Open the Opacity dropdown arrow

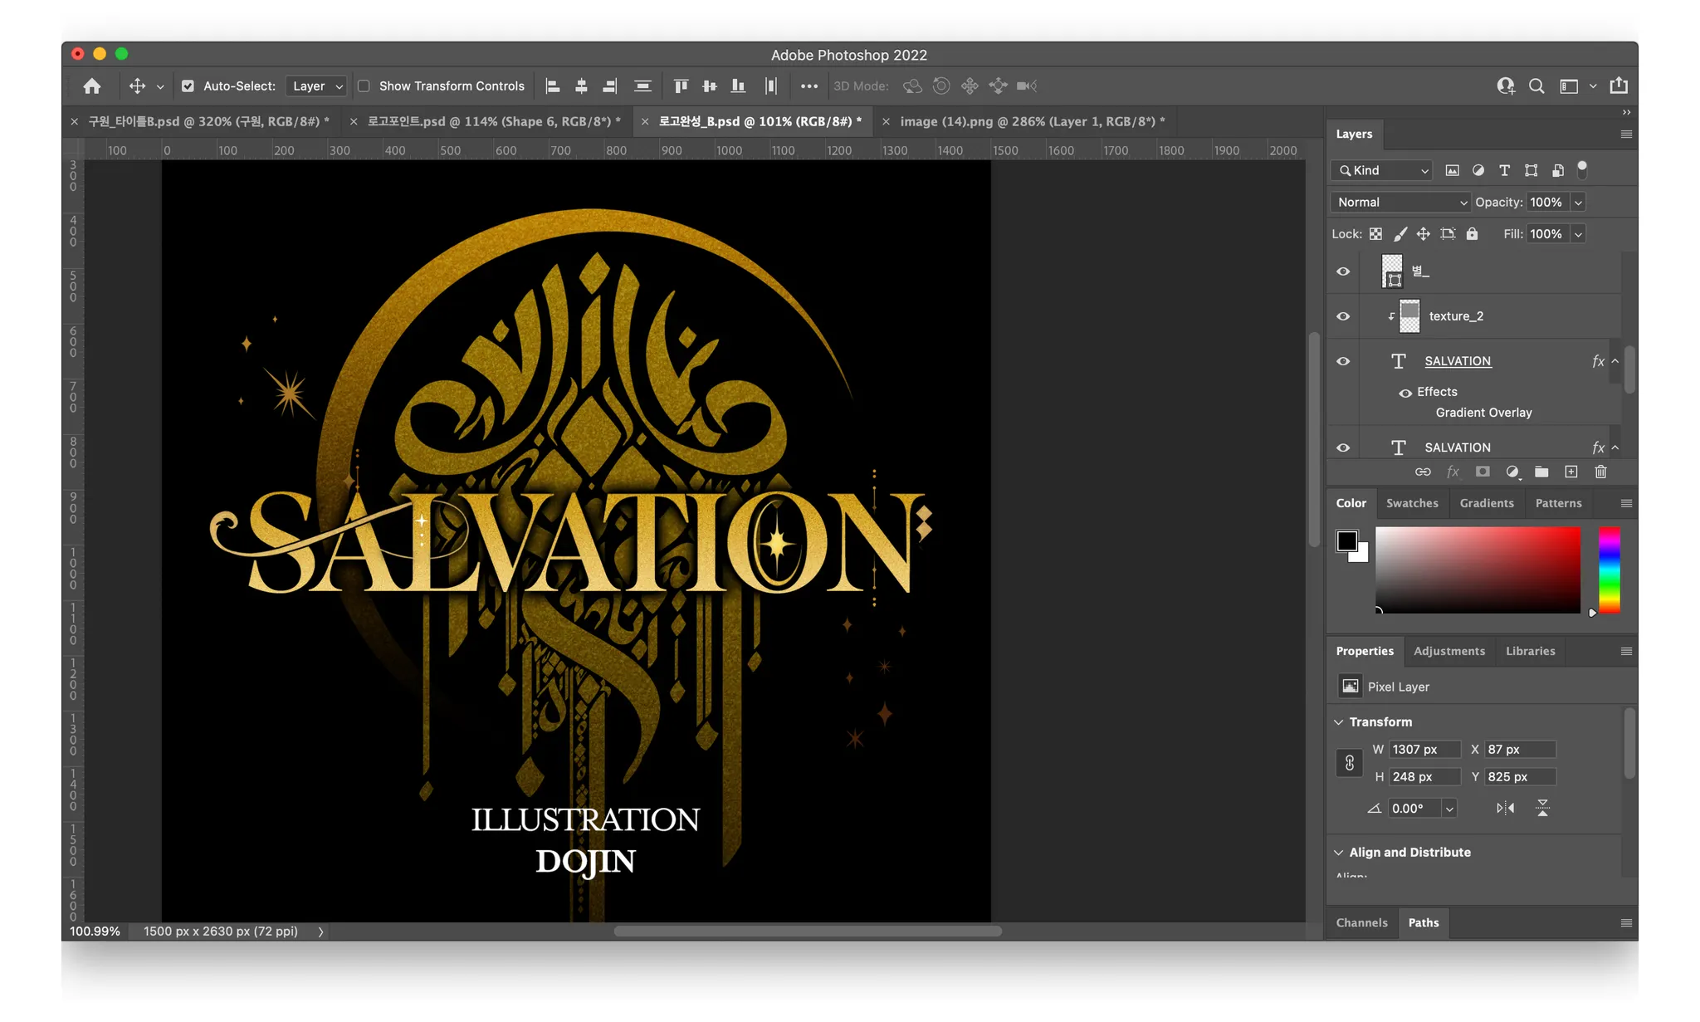point(1578,203)
